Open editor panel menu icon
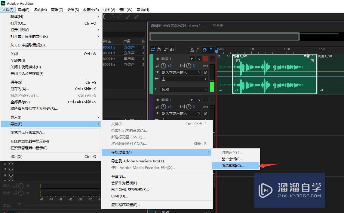 (x=204, y=26)
